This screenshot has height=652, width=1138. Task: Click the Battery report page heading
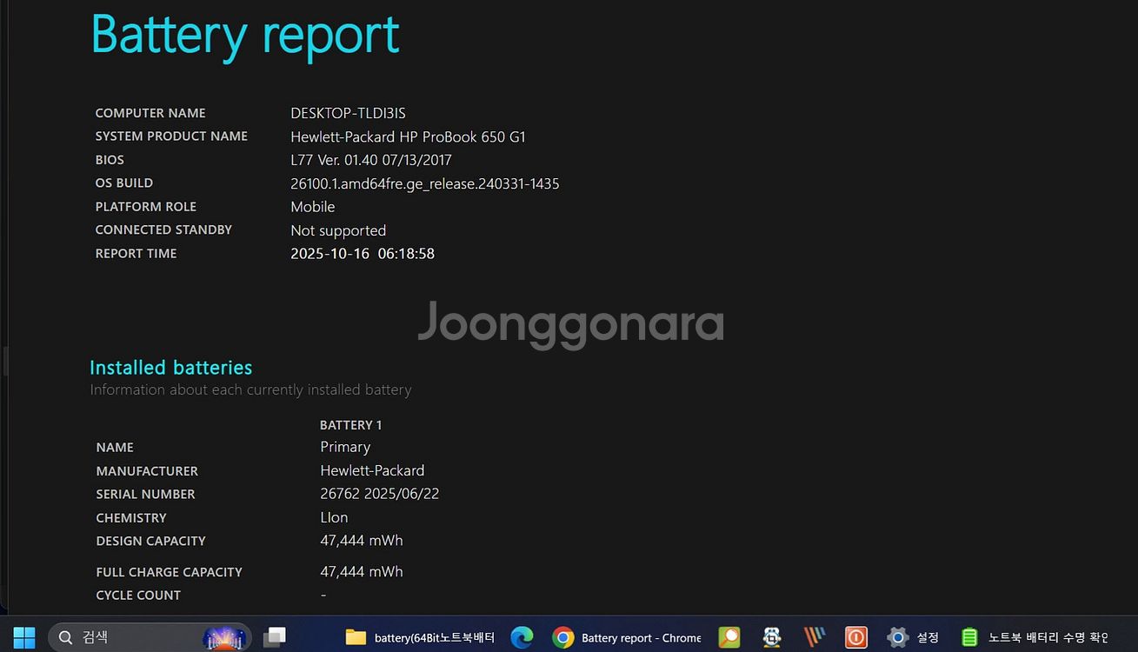tap(245, 35)
